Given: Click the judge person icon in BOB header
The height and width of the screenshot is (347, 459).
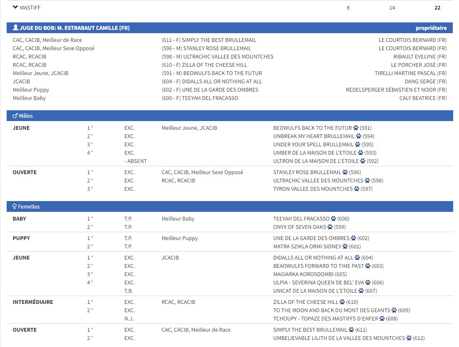Looking at the screenshot, I should pos(15,27).
